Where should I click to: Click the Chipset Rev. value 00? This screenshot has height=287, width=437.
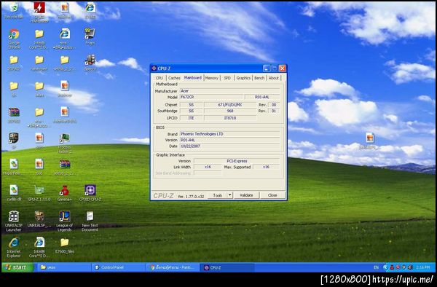pos(274,105)
